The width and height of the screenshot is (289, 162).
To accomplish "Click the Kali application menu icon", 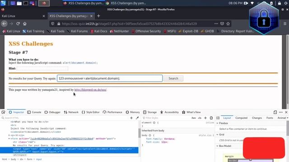I will pos(3,3).
